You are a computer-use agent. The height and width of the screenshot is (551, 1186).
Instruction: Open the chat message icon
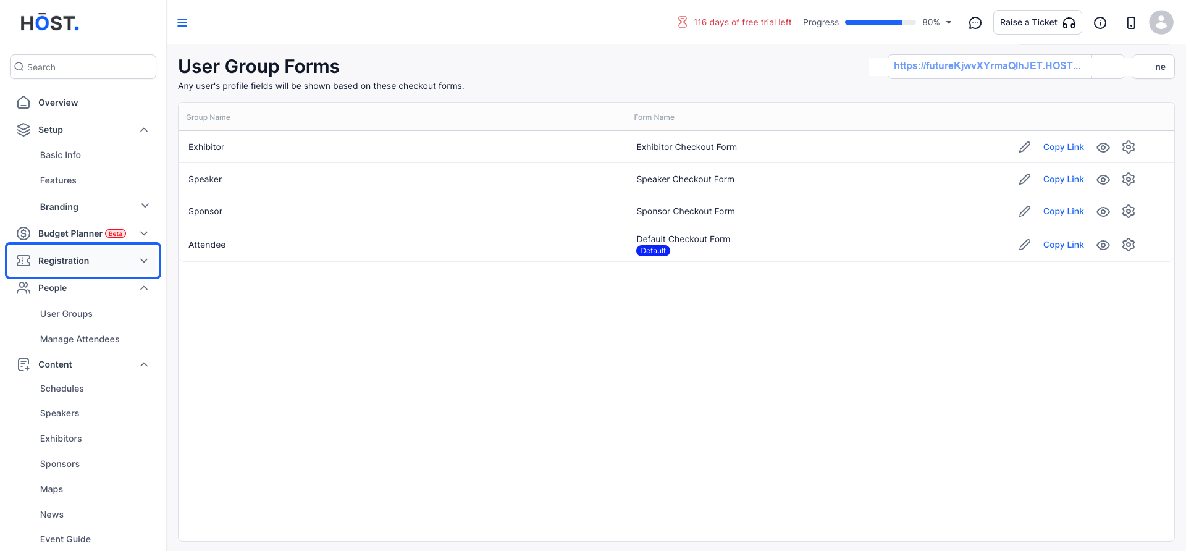pos(975,23)
